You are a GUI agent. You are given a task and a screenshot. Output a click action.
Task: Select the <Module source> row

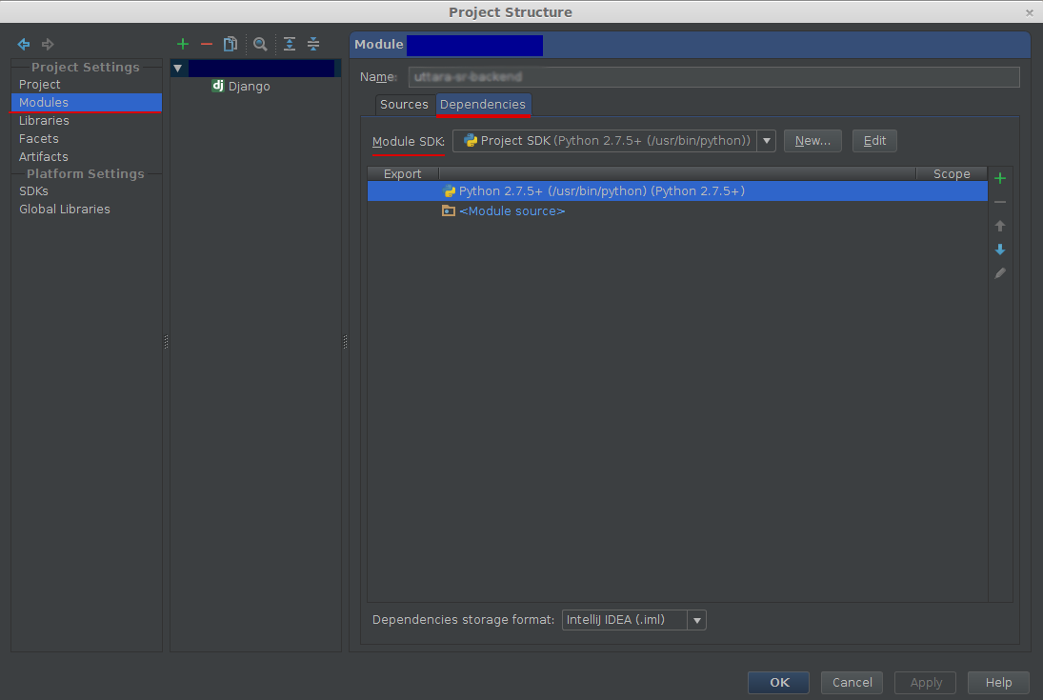[x=677, y=210]
